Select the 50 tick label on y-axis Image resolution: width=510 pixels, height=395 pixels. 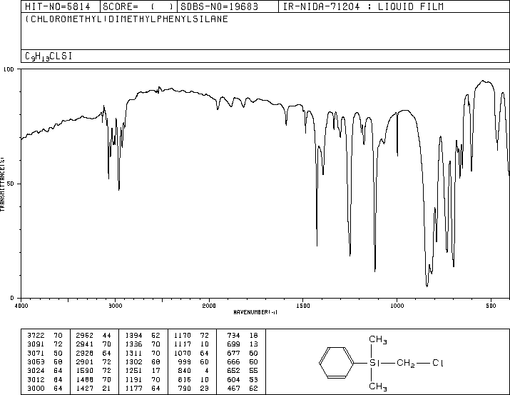coord(11,184)
